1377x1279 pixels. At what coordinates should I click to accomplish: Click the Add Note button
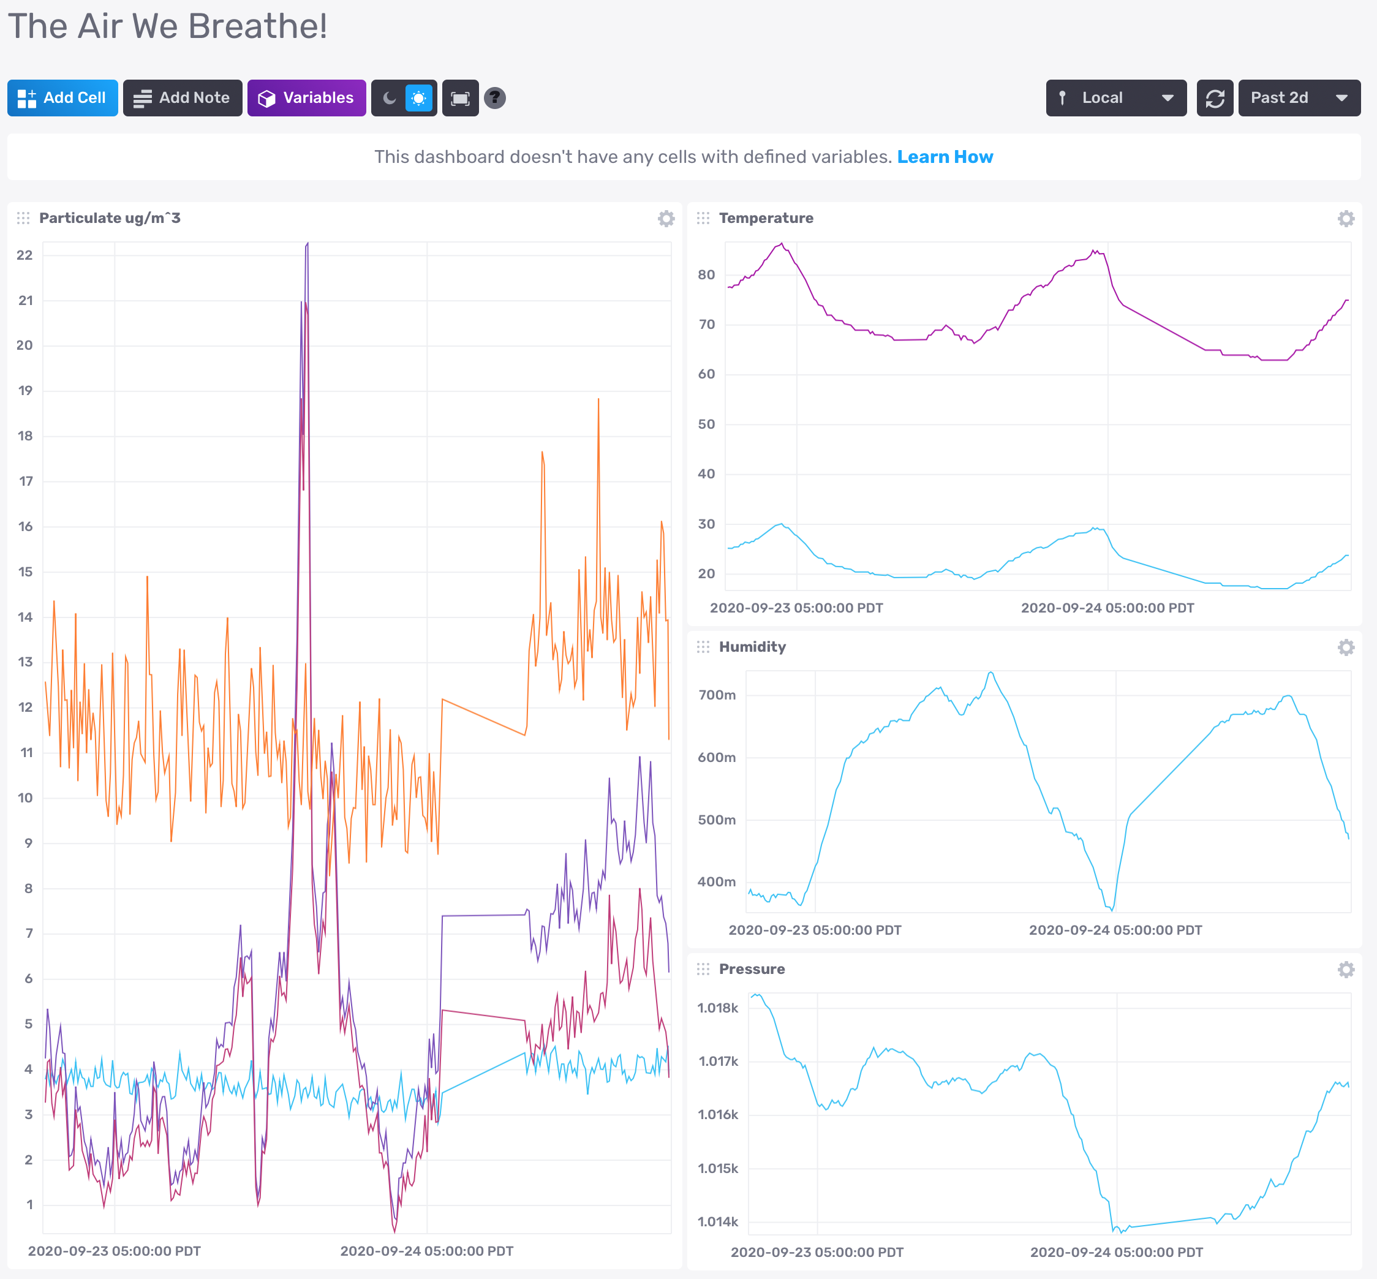pyautogui.click(x=182, y=97)
